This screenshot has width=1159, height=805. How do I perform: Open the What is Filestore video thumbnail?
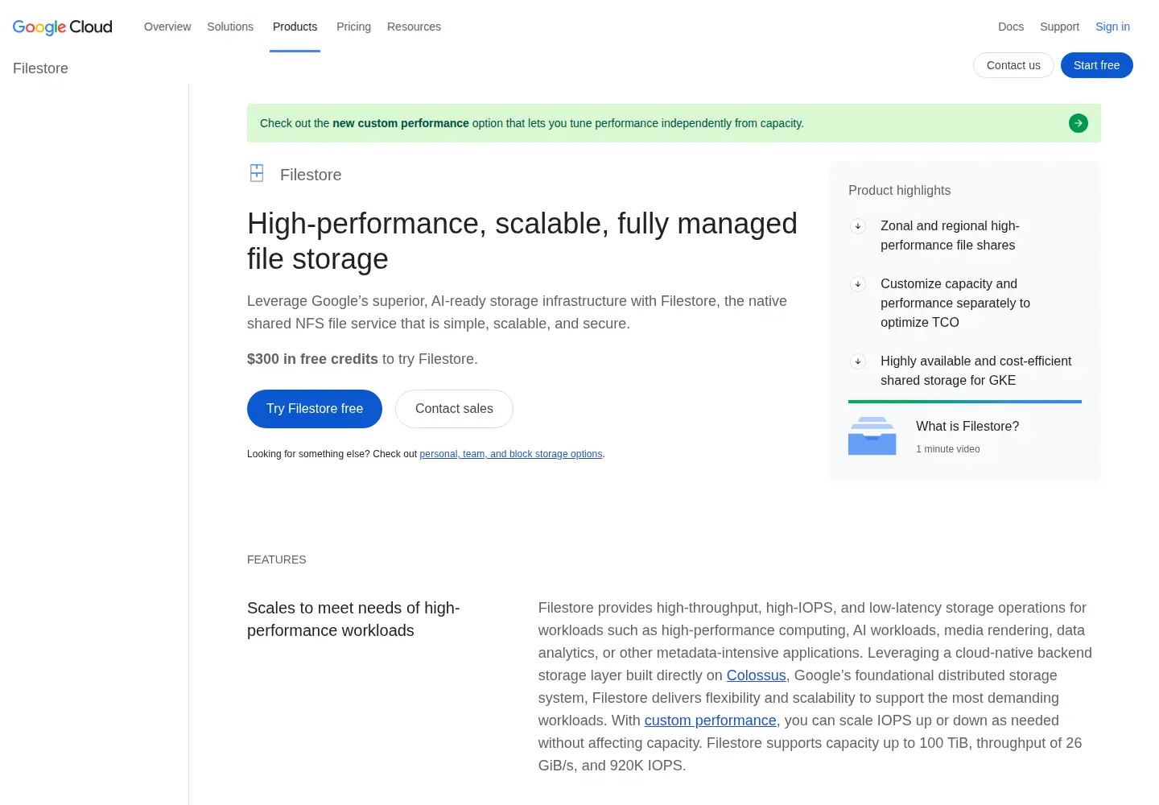[x=872, y=436]
